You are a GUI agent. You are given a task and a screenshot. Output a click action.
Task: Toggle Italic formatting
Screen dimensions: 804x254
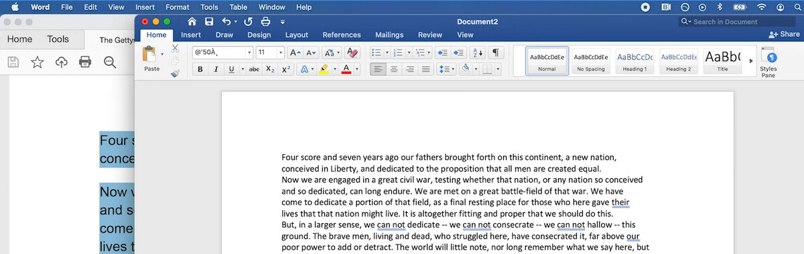(216, 69)
